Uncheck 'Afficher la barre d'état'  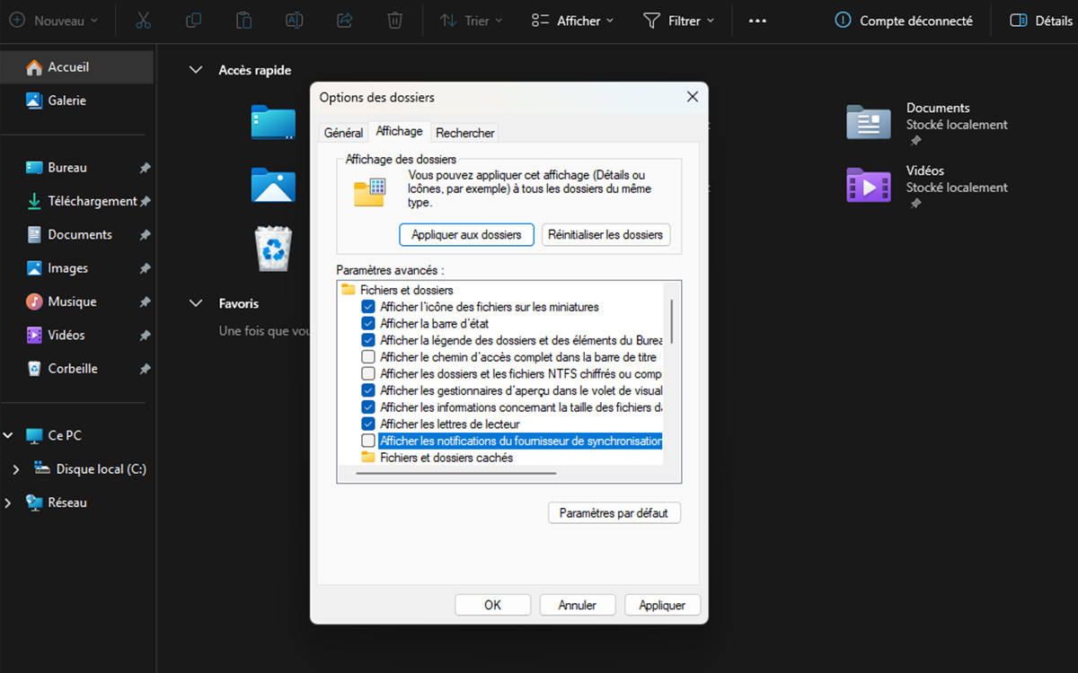368,323
